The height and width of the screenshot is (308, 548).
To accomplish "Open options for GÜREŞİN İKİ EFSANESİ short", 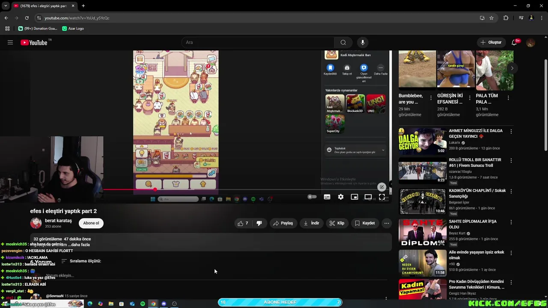I will [470, 98].
